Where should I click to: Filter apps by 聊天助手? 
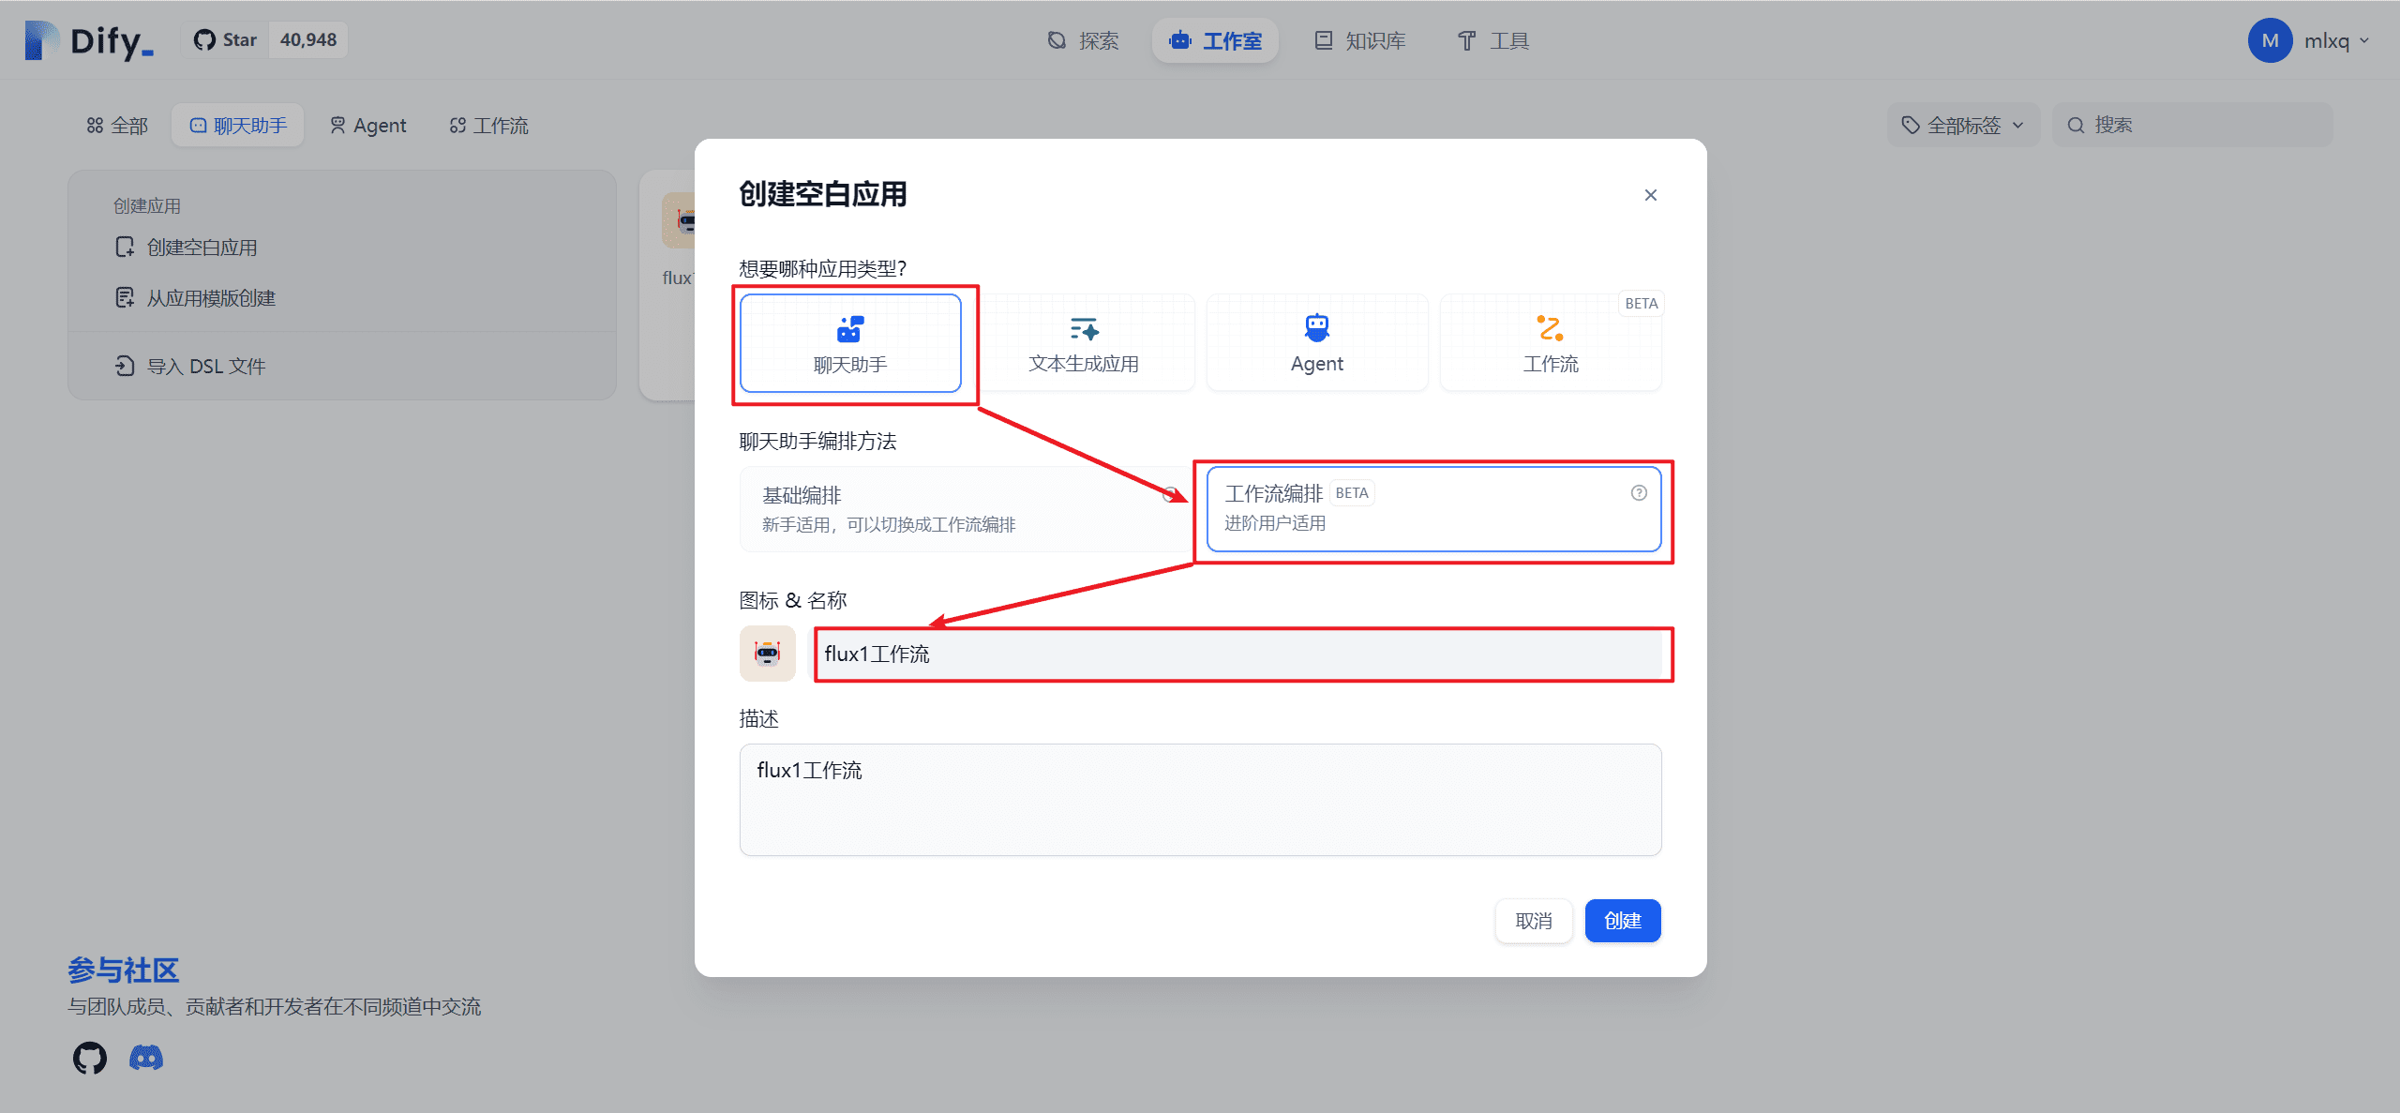point(238,126)
